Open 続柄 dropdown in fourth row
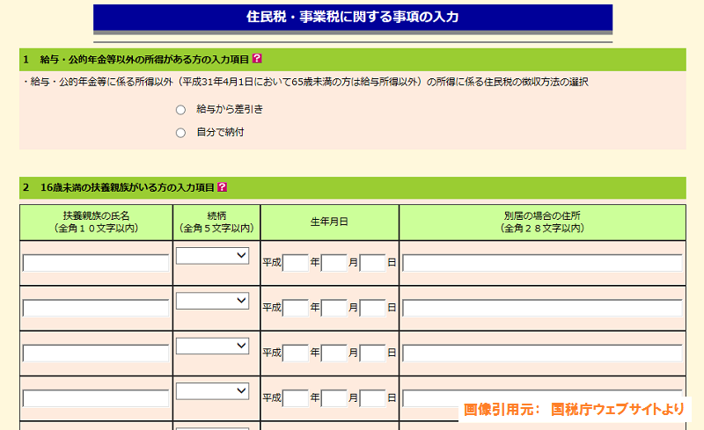 [x=212, y=391]
